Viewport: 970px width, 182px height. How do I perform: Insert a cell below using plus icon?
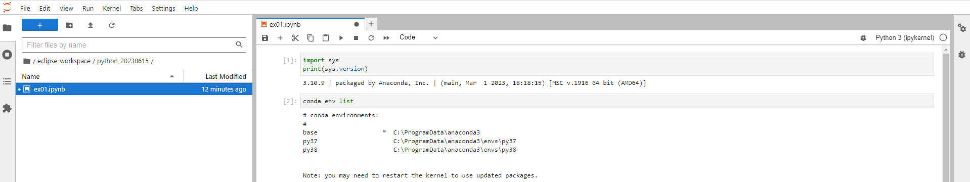pos(280,38)
